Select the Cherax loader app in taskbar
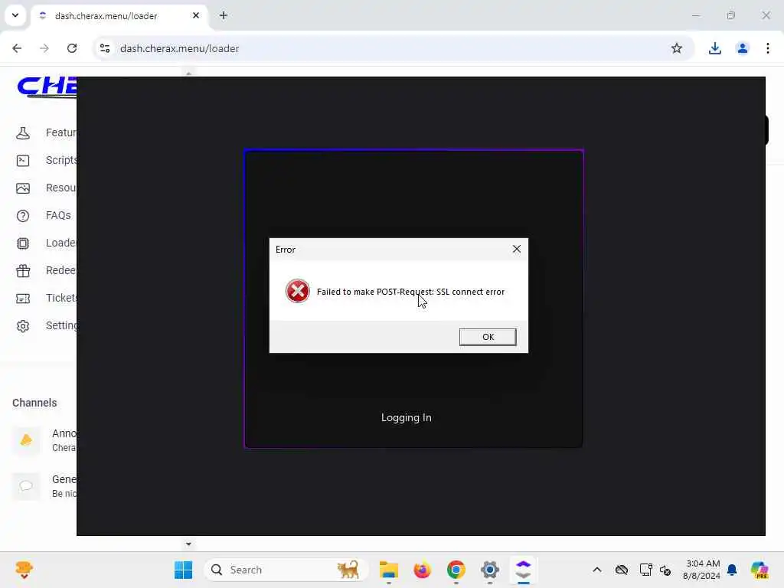The width and height of the screenshot is (784, 588). tap(523, 570)
